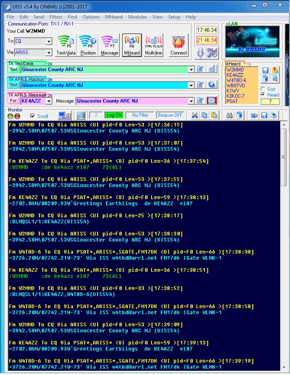Click the globe icon in TX APRS Position
The width and height of the screenshot is (290, 375).
[x=212, y=85]
